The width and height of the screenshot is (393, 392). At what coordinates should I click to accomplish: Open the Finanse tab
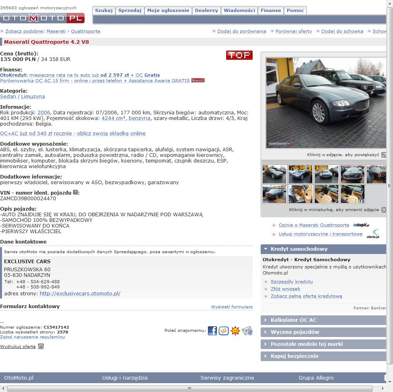pos(271,10)
